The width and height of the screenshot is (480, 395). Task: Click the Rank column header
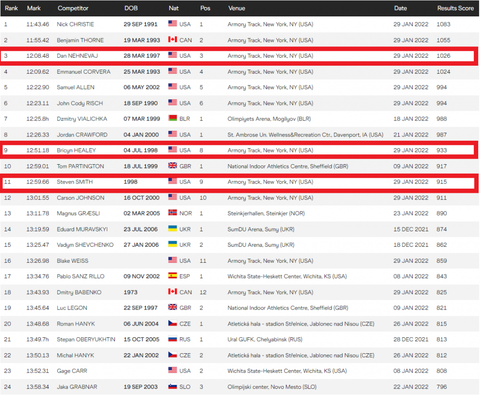tap(11, 8)
